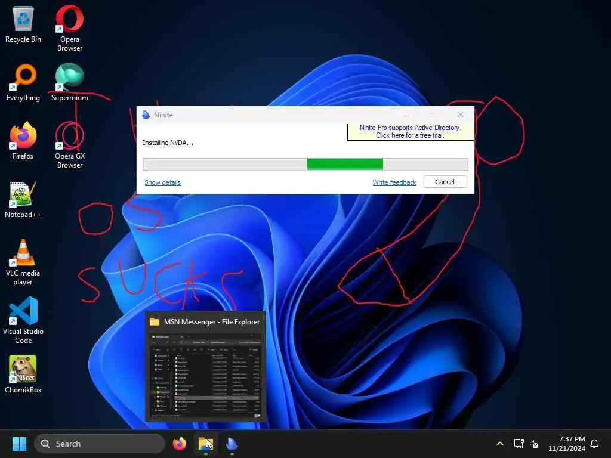The image size is (611, 458).
Task: Open the Recycle Bin desktop icon
Action: [x=23, y=24]
